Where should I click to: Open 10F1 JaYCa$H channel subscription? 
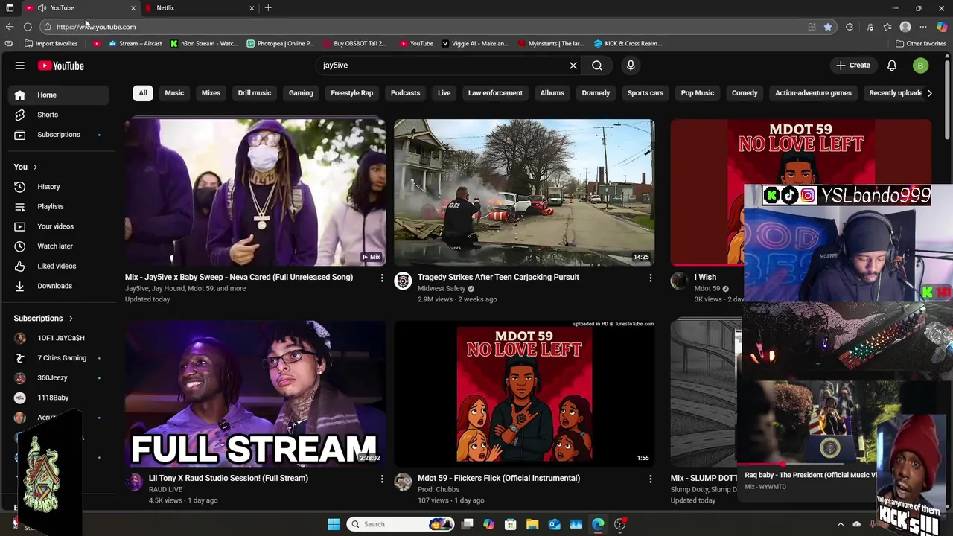(60, 338)
